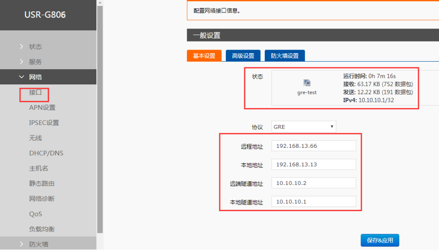Expand the 防火墙 sidebar section
Image resolution: width=439 pixels, height=250 pixels.
(x=38, y=244)
